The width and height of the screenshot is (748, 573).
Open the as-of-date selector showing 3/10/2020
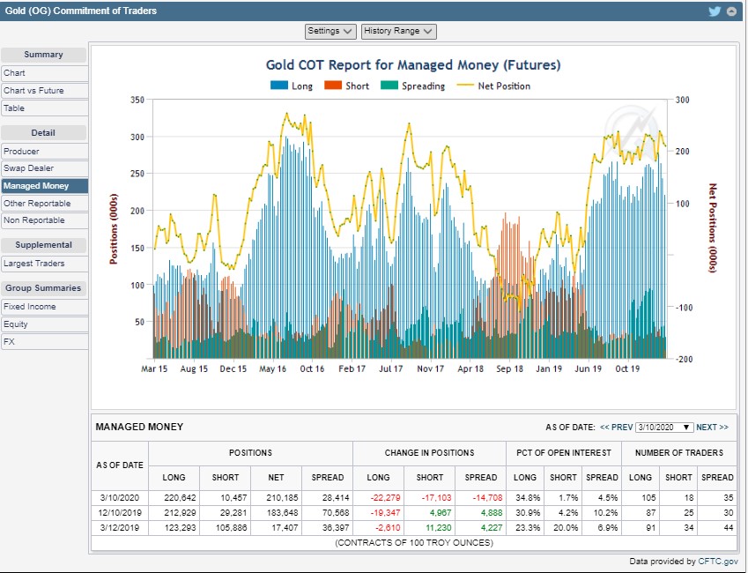pos(664,428)
